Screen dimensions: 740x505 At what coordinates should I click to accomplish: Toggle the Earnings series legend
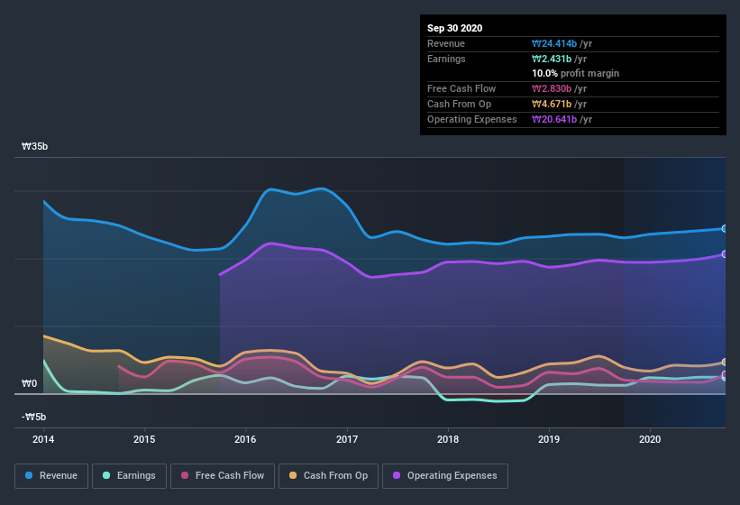tap(129, 475)
